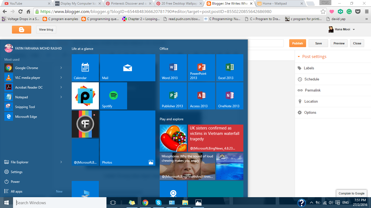
Task: Click the Blogger logo button
Action: [21, 30]
